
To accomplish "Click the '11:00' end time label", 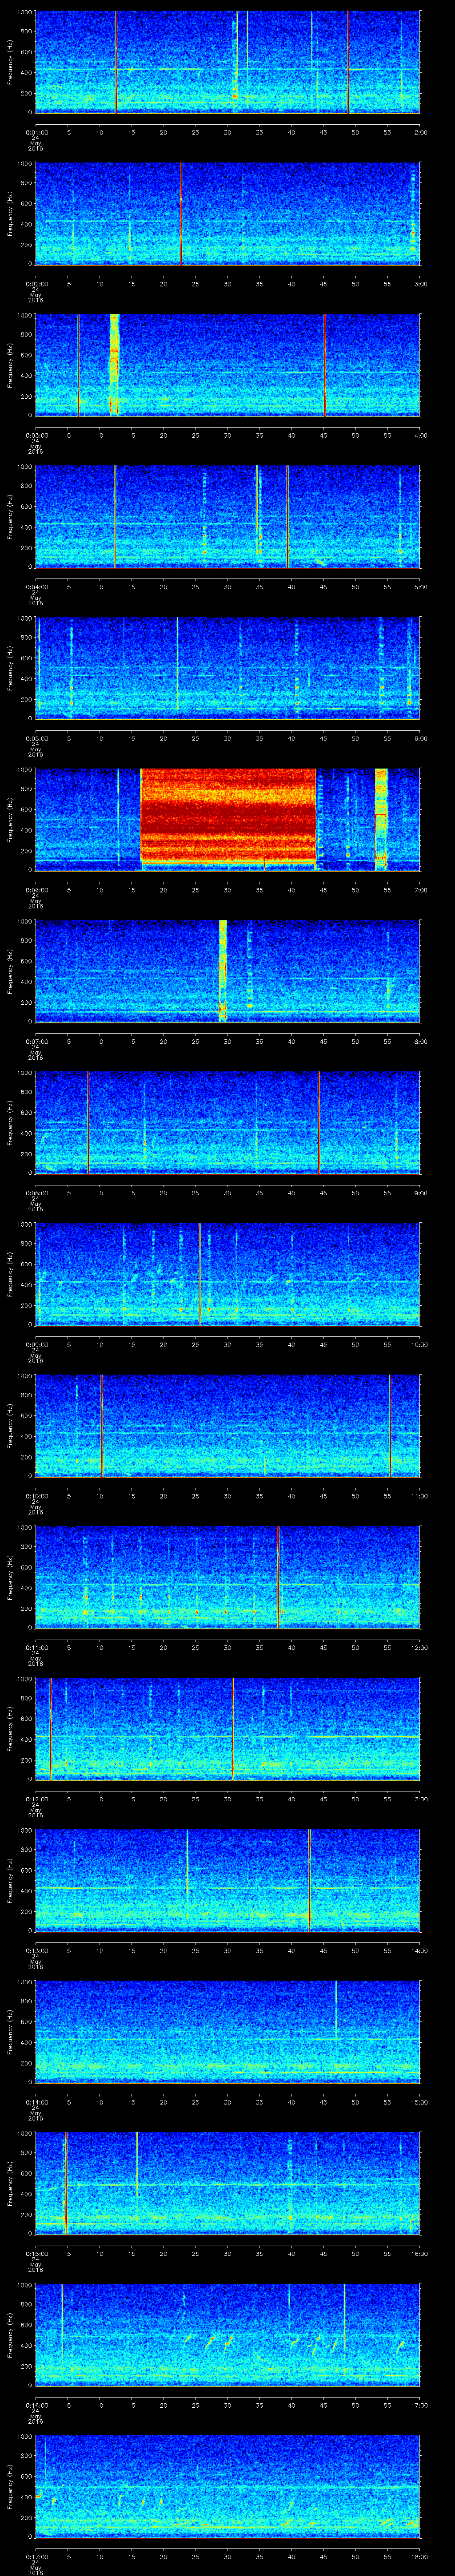I will pyautogui.click(x=419, y=1496).
